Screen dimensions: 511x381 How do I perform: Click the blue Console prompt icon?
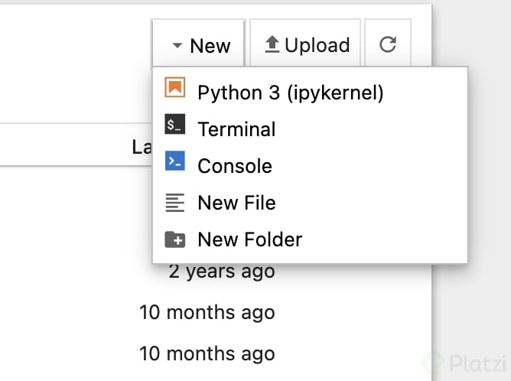(x=175, y=161)
